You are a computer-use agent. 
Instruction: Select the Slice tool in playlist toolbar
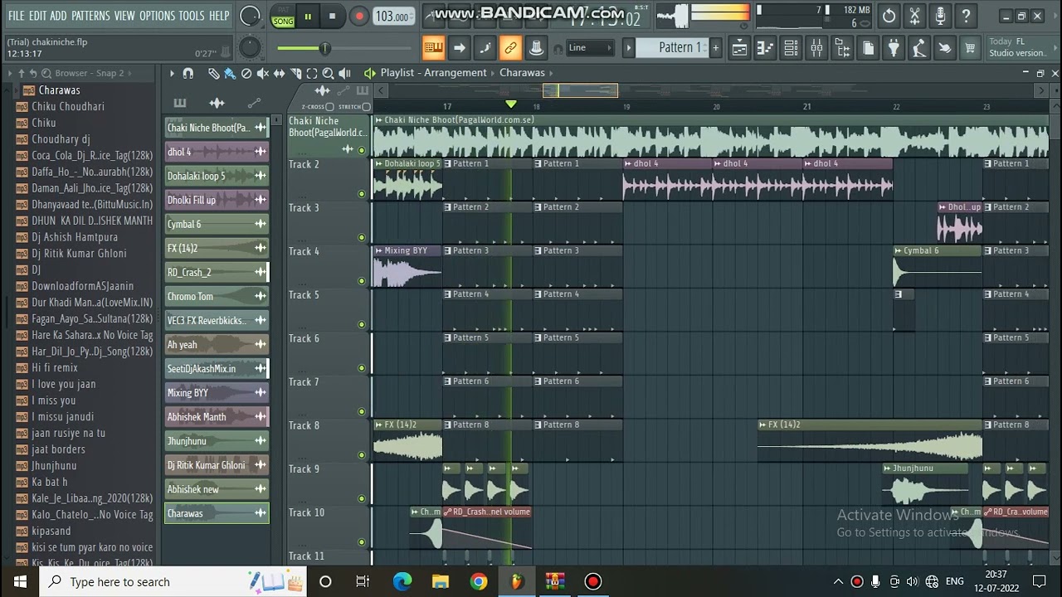[296, 74]
